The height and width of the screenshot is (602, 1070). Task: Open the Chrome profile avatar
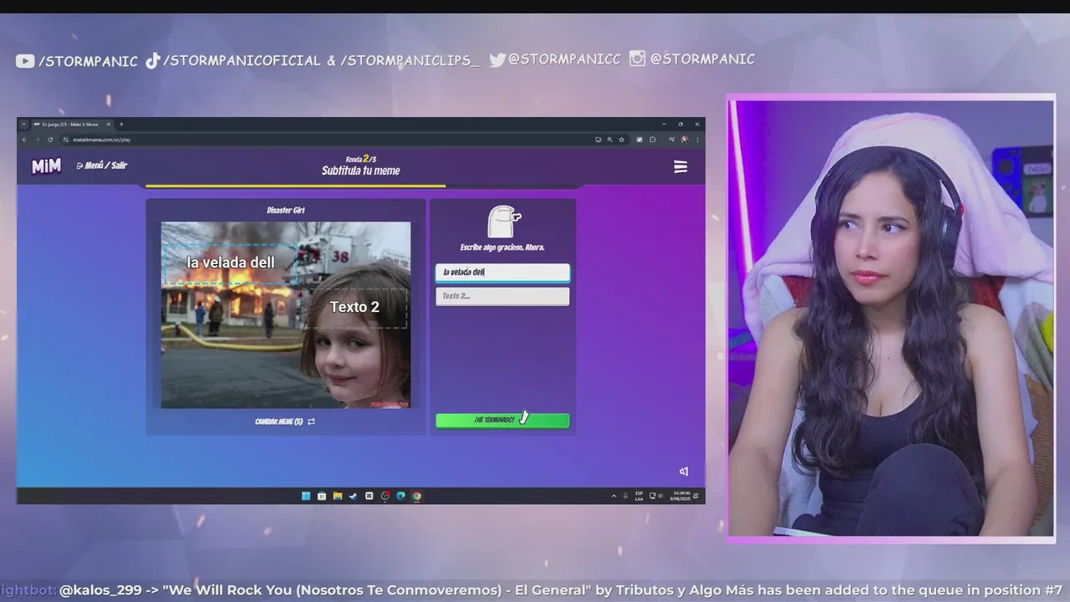[685, 140]
